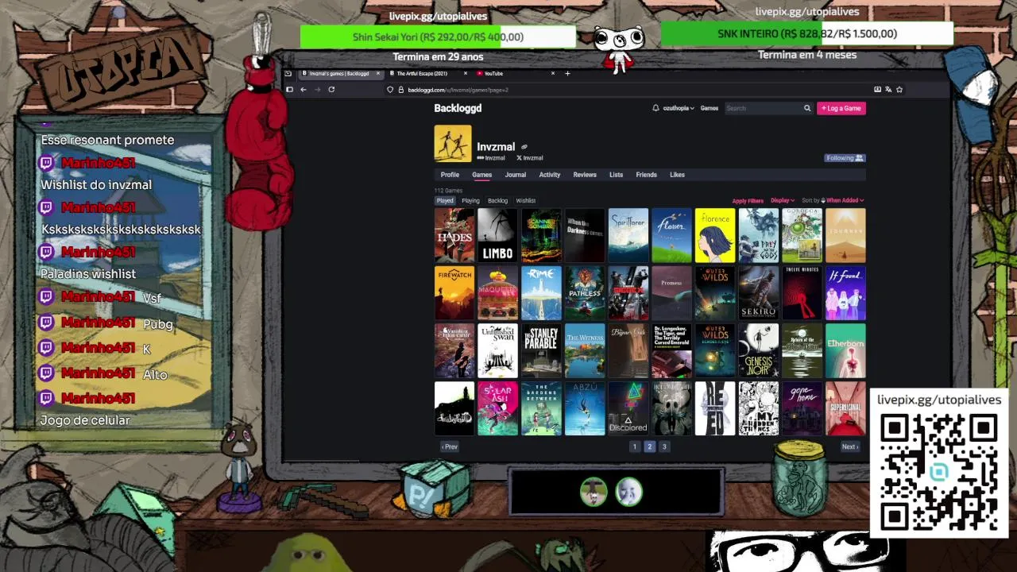
Task: Select the Playing filter
Action: (x=470, y=201)
